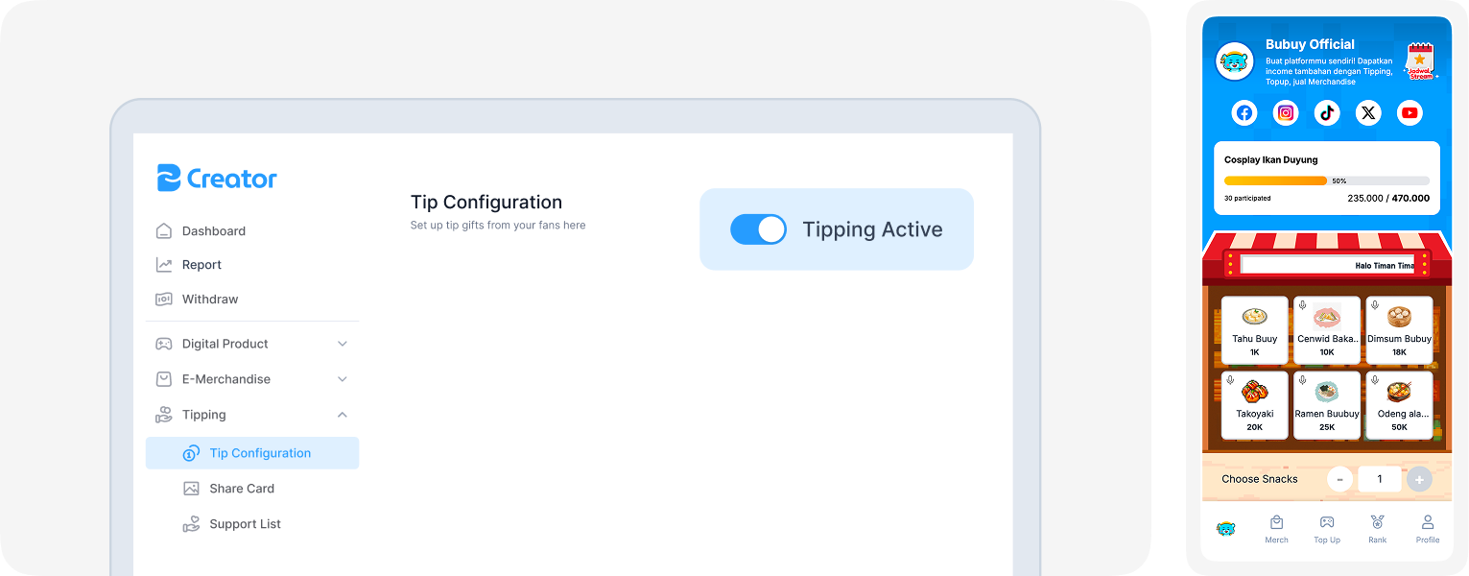Collapse the Tipping section chevron
The height and width of the screenshot is (576, 1469).
coord(343,415)
